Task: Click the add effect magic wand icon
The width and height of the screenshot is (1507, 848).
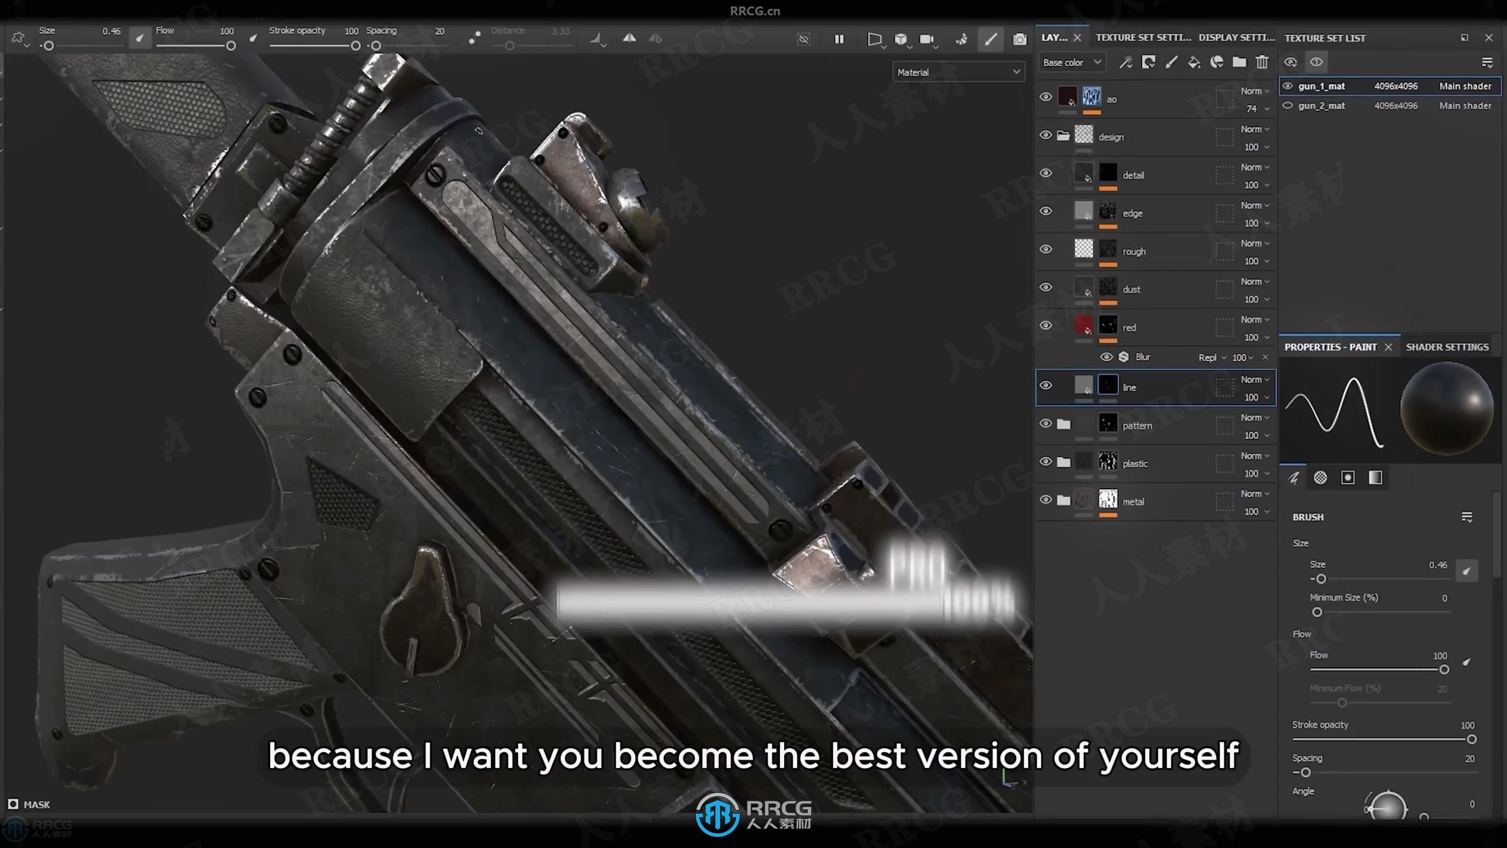Action: tap(1126, 62)
